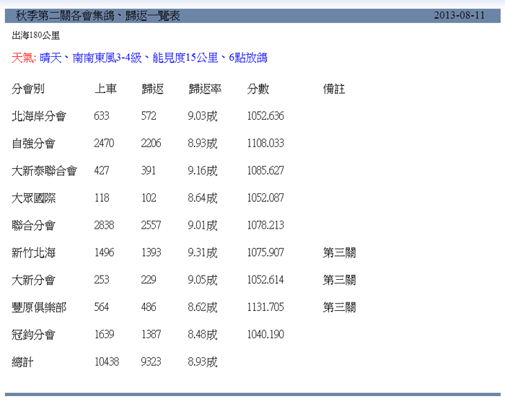Click row name 大新泰聯合會

[x=45, y=171]
